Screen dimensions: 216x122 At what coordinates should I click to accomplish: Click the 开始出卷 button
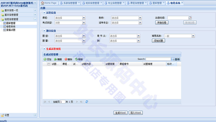(x=162, y=22)
